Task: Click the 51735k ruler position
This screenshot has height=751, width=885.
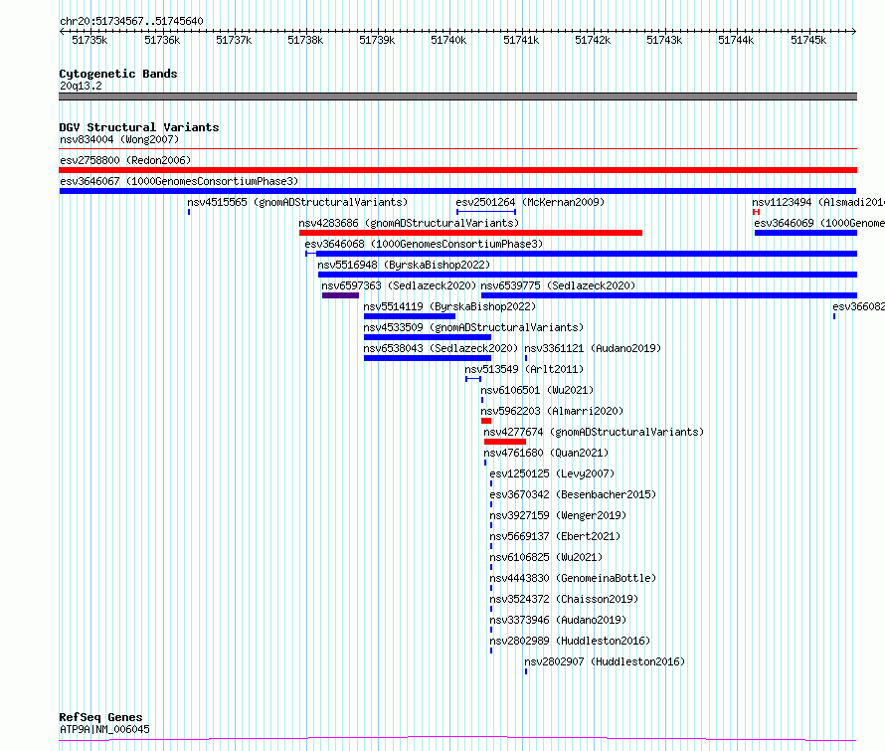Action: click(x=89, y=40)
